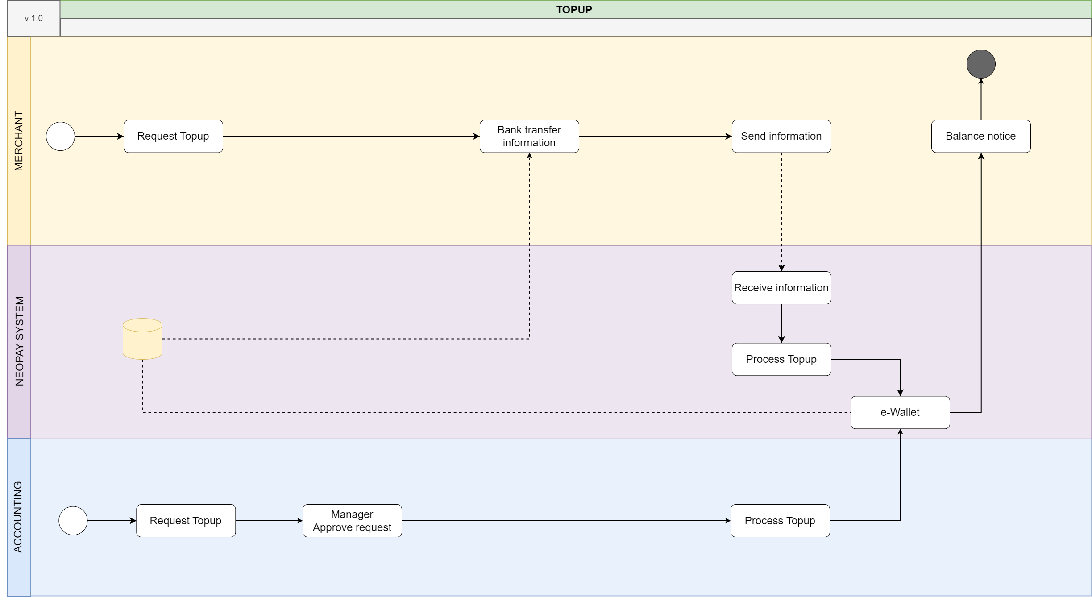Click the NEOPAY SYSTEM lane label
The height and width of the screenshot is (597, 1092).
(19, 341)
